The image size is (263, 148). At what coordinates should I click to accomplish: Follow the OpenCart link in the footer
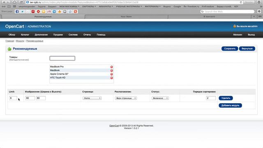pos(114,126)
